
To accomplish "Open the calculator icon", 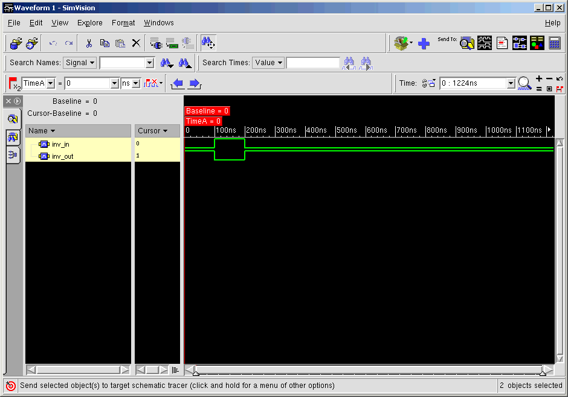I will pos(555,43).
